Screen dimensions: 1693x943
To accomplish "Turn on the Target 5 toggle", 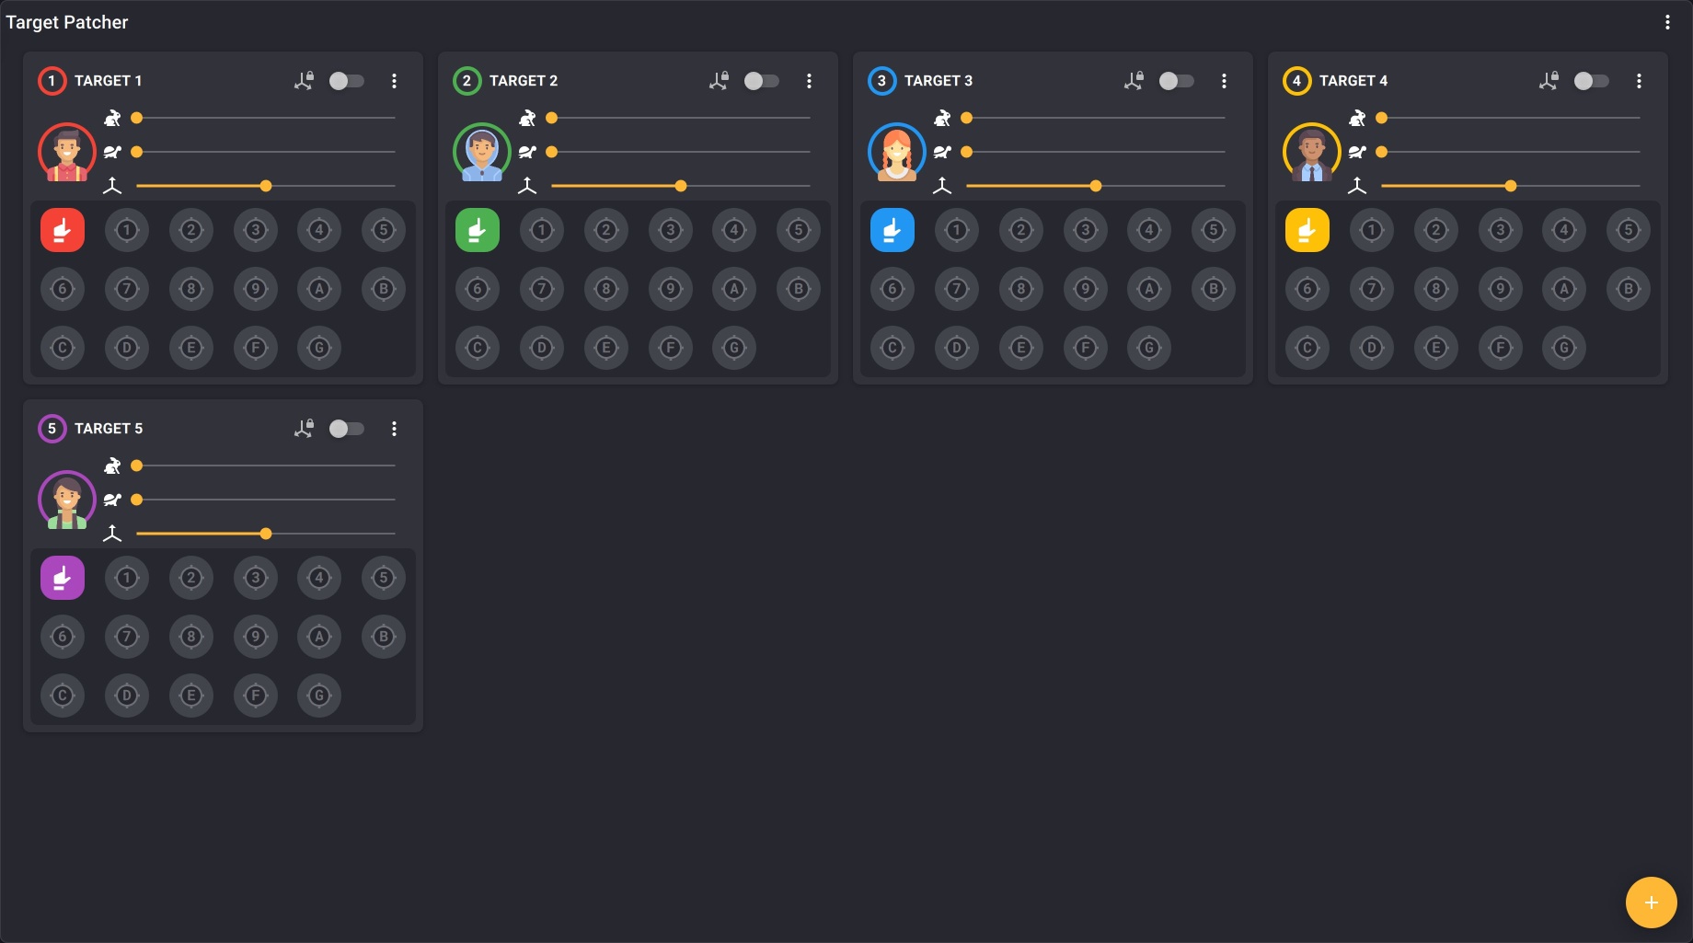I will click(347, 429).
